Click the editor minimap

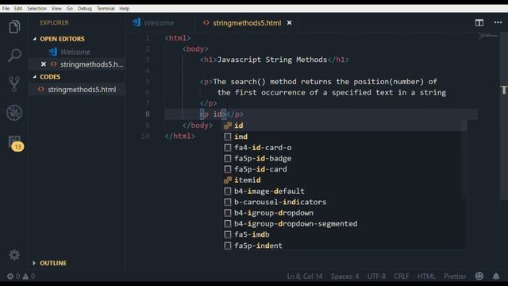pos(487,35)
